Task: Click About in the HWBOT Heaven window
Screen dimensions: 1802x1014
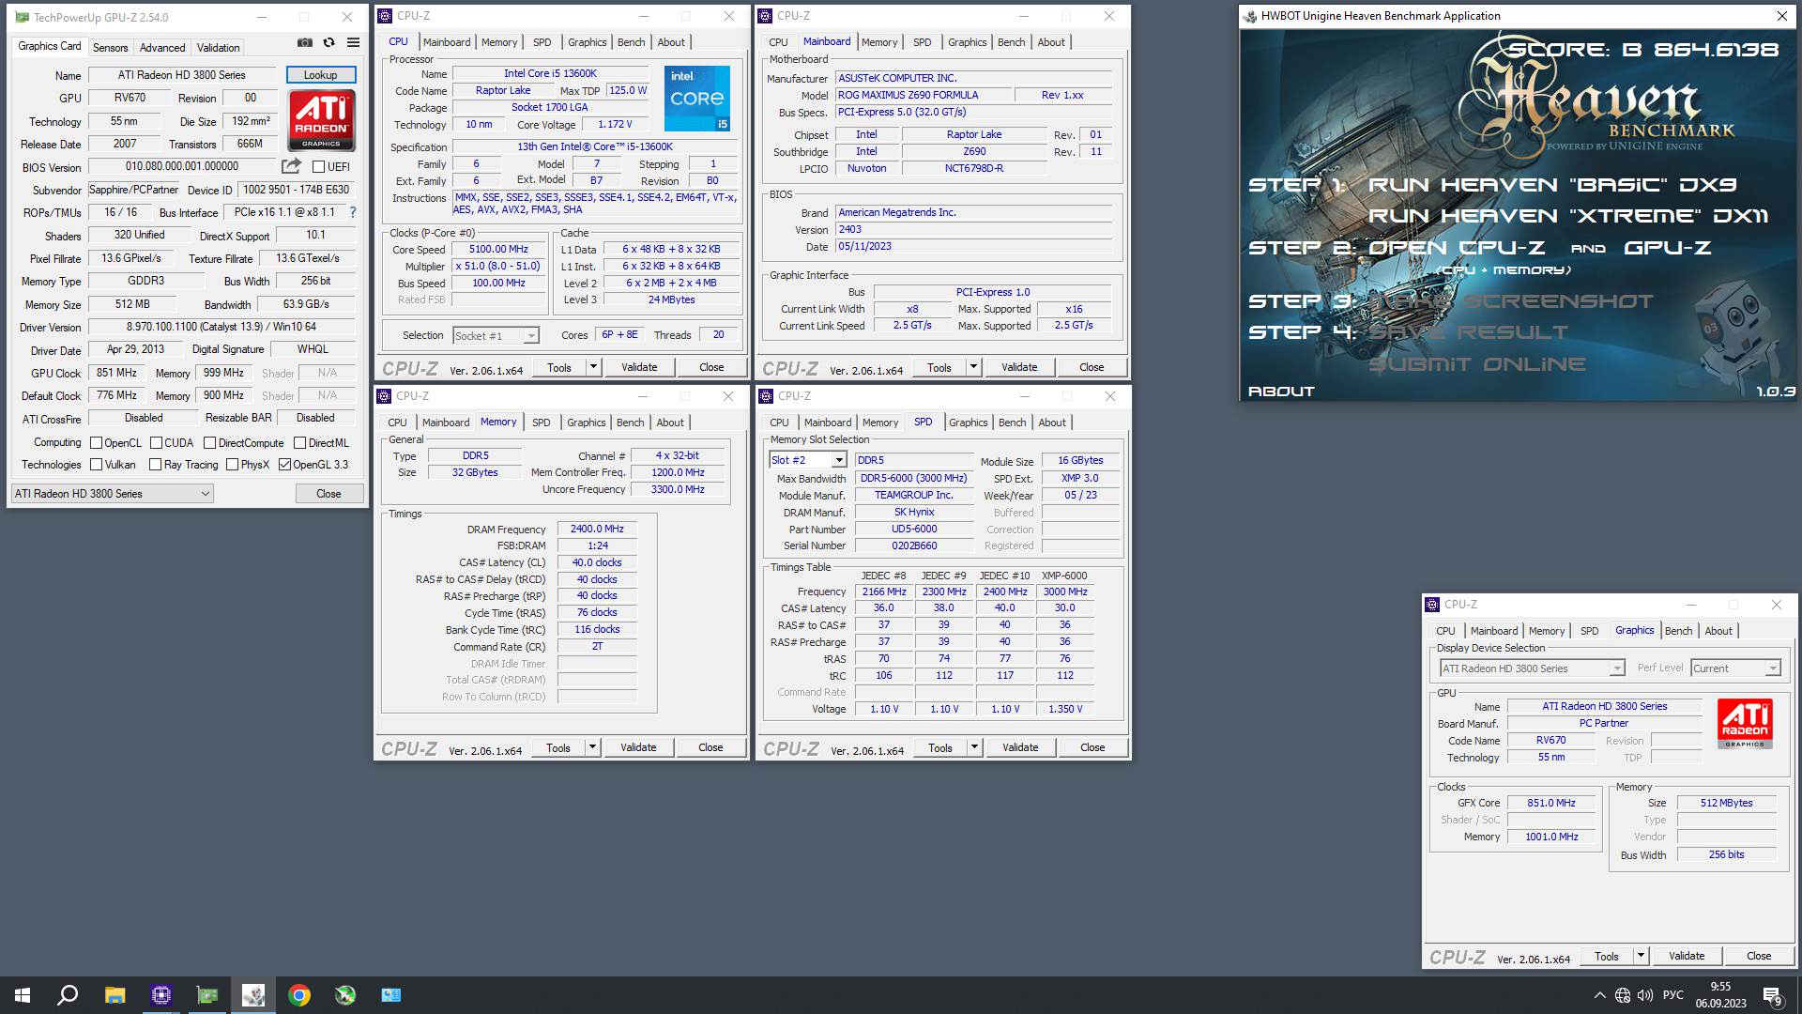Action: (x=1281, y=392)
